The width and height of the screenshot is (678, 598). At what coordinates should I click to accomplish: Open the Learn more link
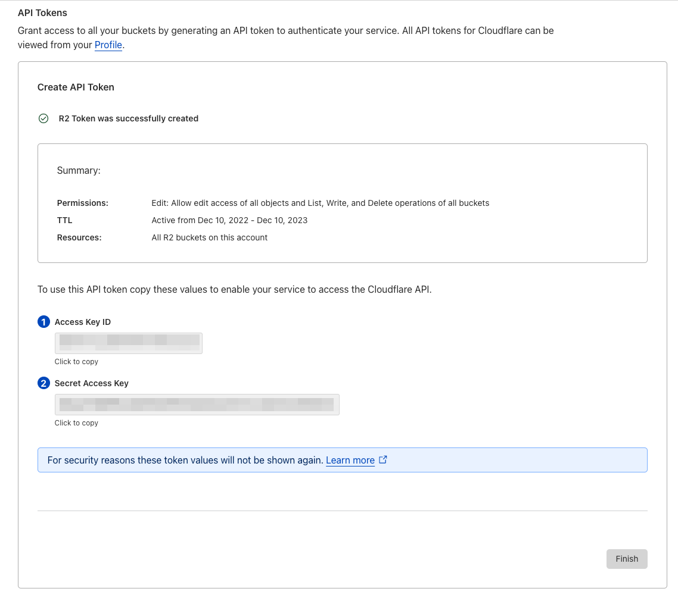350,459
